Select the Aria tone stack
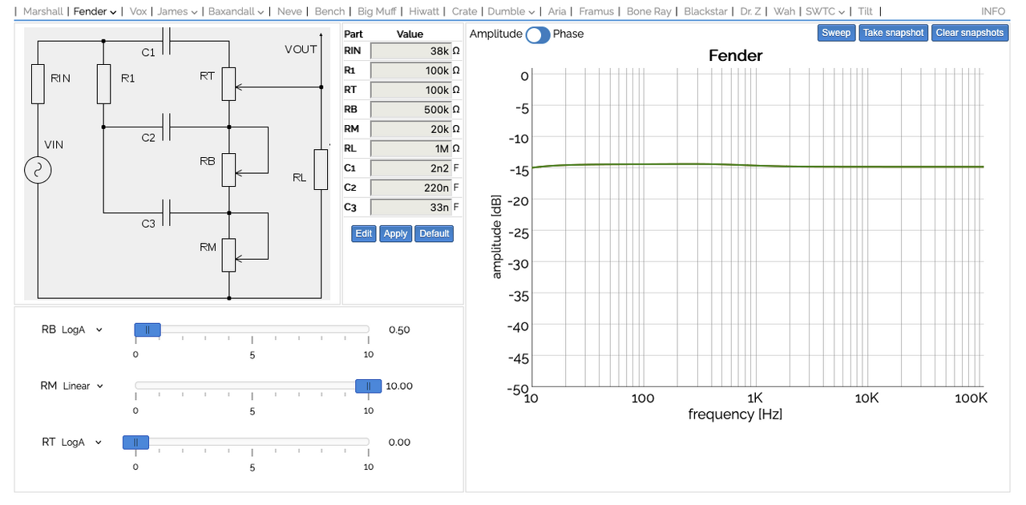Viewport: 1026px width, 505px height. pos(557,11)
